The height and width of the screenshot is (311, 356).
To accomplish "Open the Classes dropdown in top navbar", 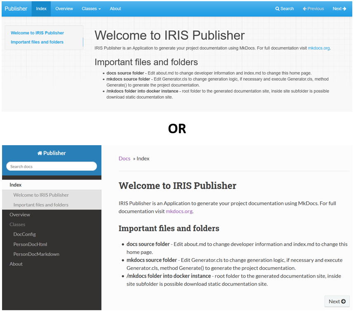I will (91, 9).
